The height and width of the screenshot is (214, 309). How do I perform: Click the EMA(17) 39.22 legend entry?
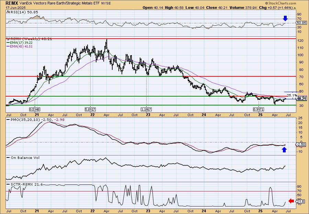(20, 42)
